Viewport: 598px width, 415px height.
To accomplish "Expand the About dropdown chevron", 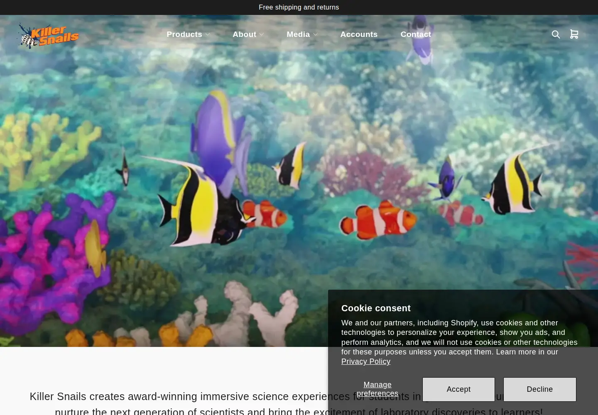I will click(261, 34).
